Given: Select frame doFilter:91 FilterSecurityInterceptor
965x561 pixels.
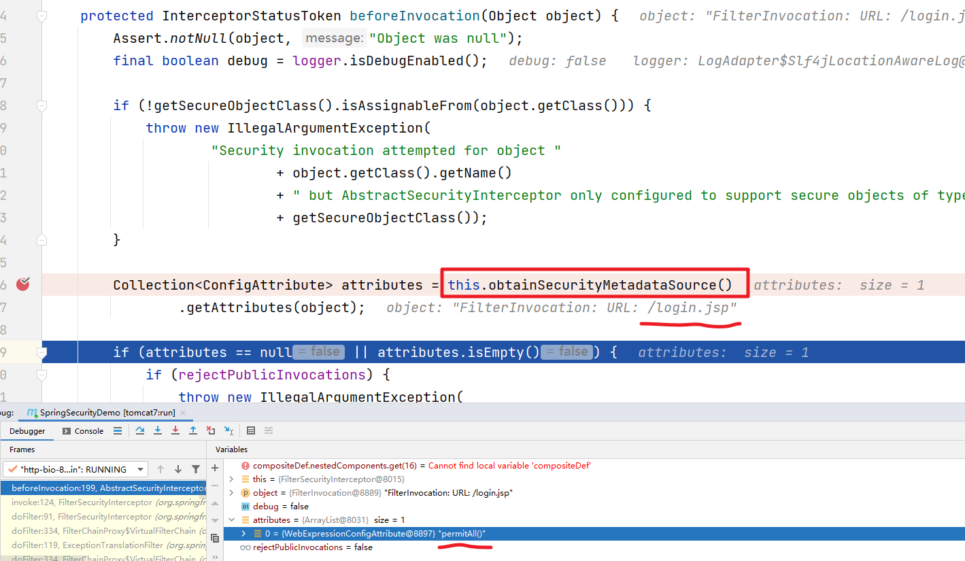Looking at the screenshot, I should 103,517.
